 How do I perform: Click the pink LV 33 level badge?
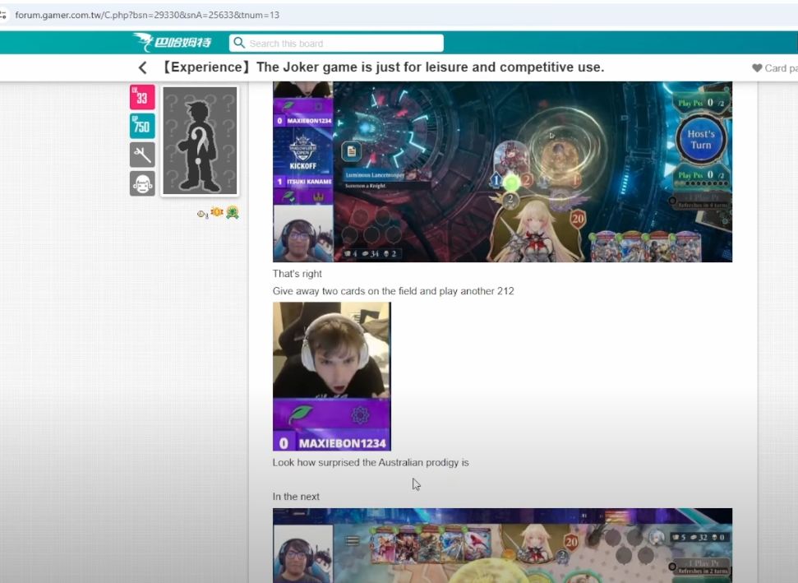(x=142, y=97)
